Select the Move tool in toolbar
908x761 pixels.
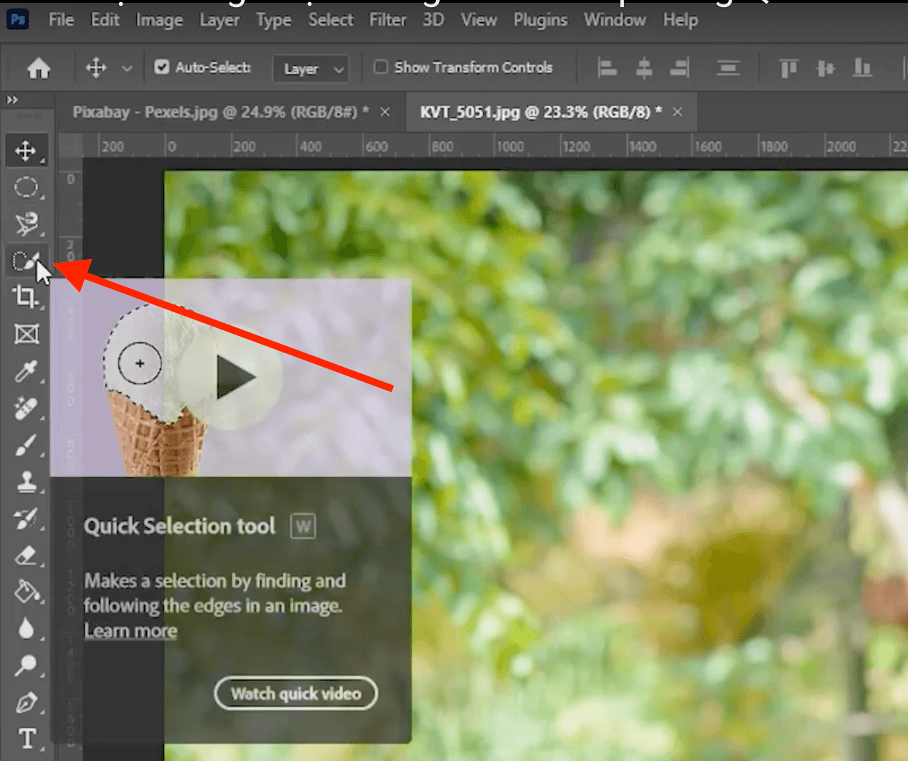(26, 151)
